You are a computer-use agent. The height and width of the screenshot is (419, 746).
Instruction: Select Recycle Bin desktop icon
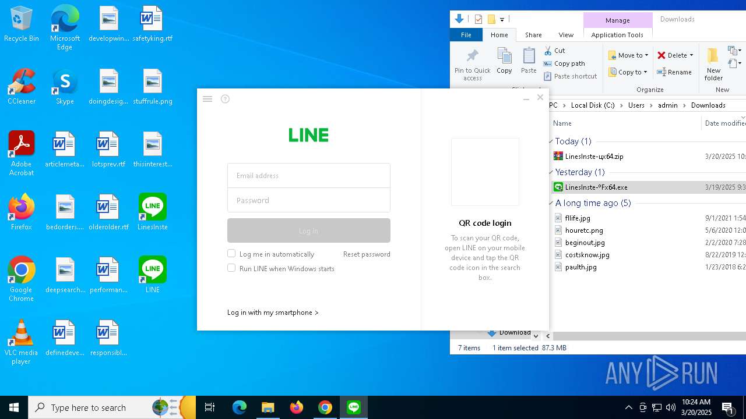(x=21, y=24)
